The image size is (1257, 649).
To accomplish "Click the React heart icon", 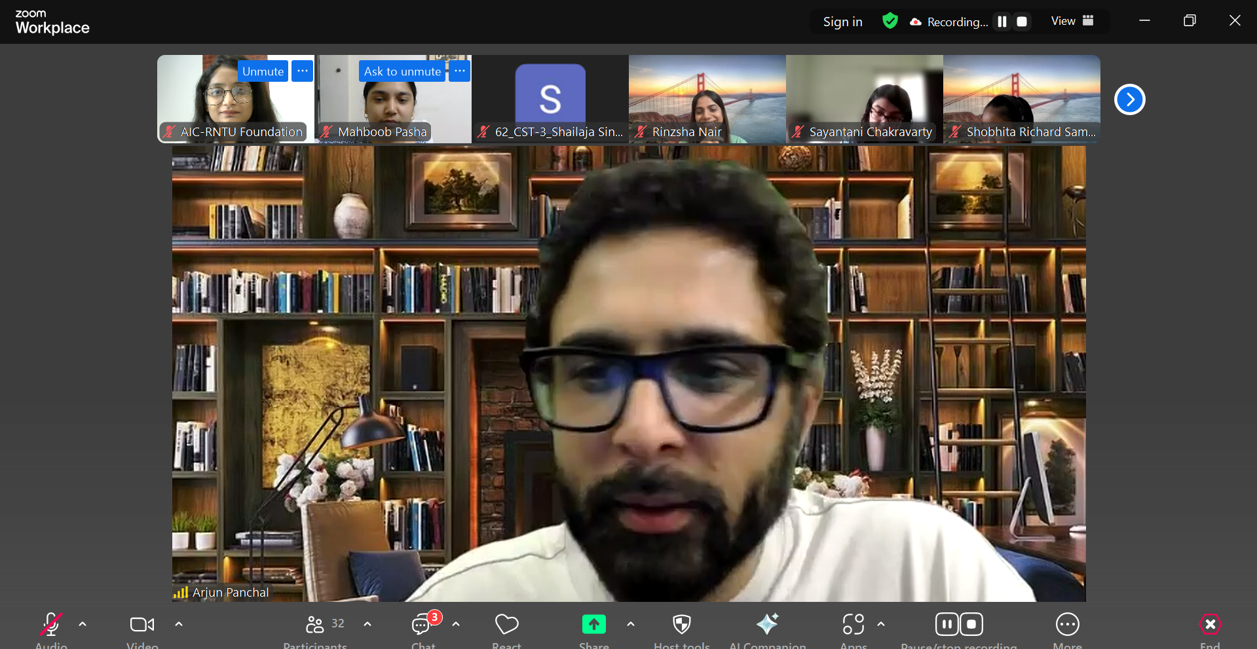I will (506, 625).
